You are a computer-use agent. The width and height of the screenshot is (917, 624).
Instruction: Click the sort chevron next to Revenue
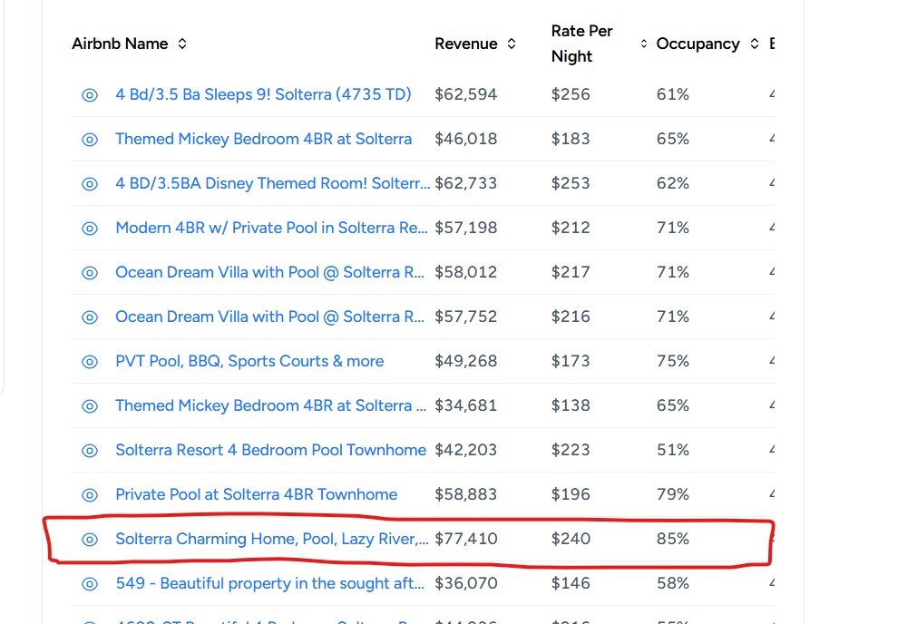(511, 43)
